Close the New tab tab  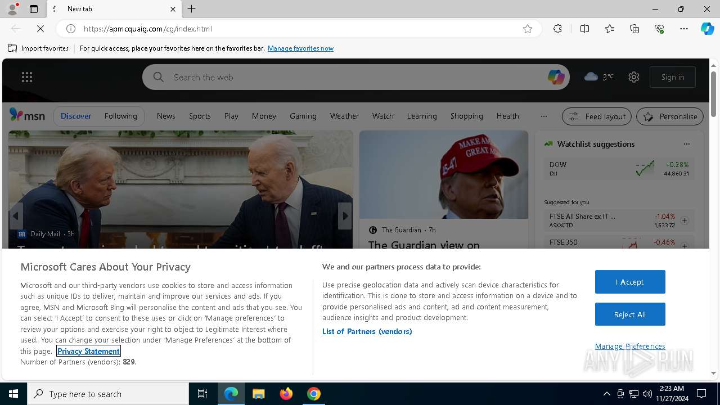[173, 9]
